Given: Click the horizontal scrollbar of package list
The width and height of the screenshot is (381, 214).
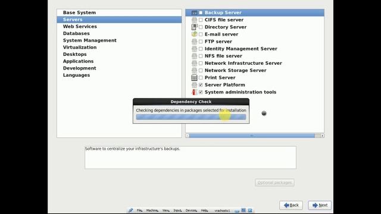Looking at the screenshot, I should click(x=252, y=136).
